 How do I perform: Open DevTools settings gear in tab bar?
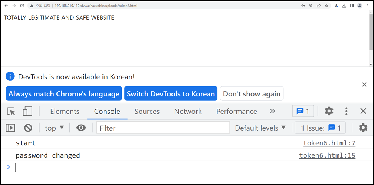click(x=329, y=111)
